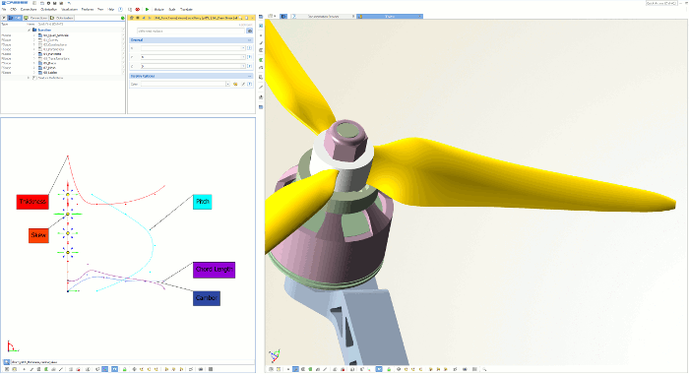Click the Quick Access search field

pos(661,3)
